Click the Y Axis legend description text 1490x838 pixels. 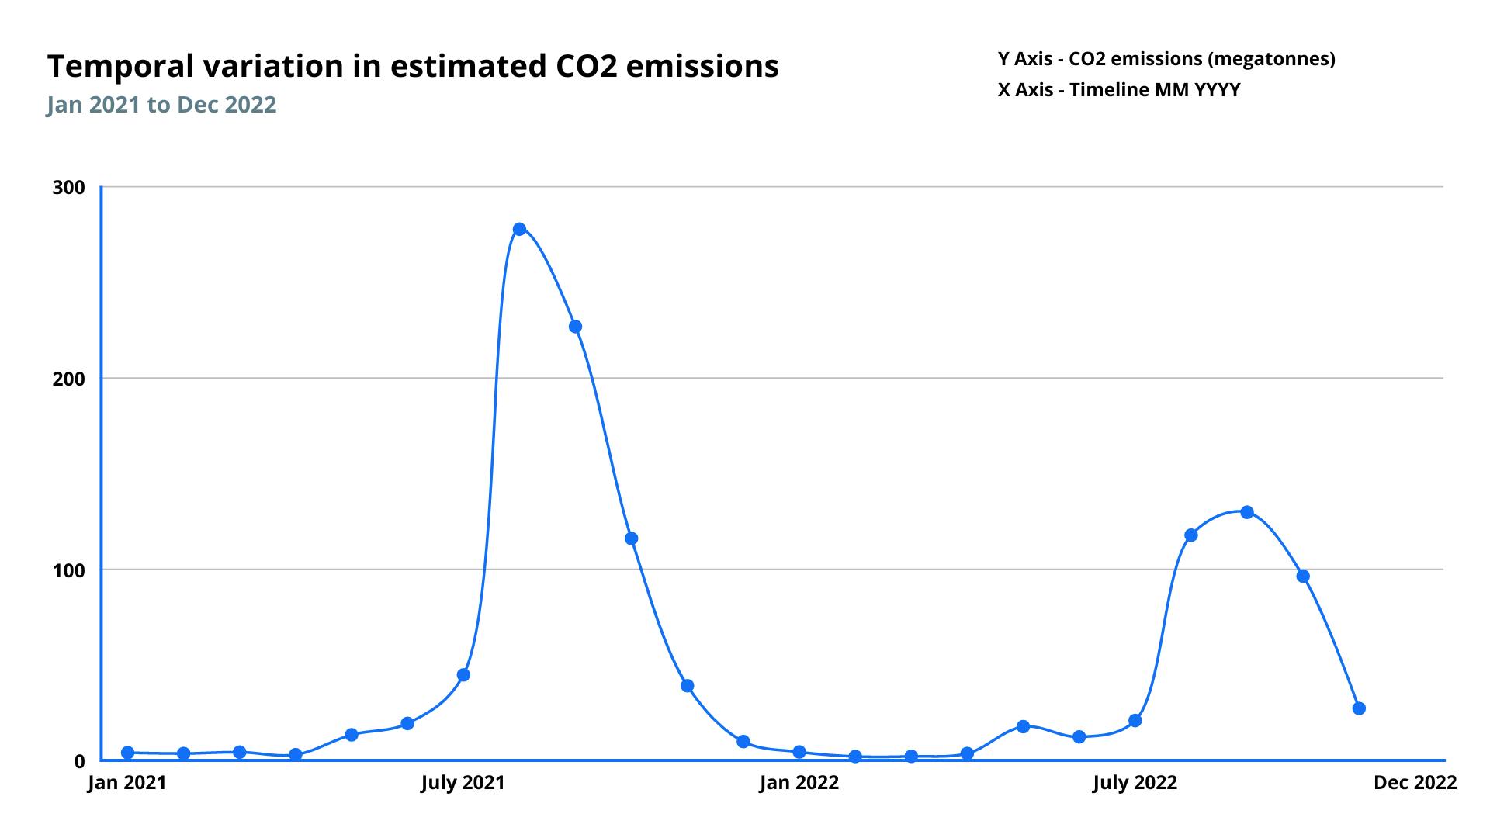1166,59
